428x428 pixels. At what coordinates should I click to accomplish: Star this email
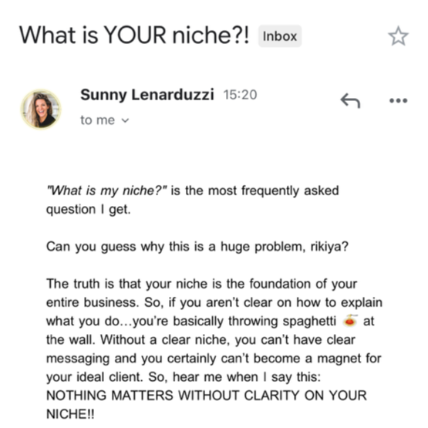pos(398,36)
